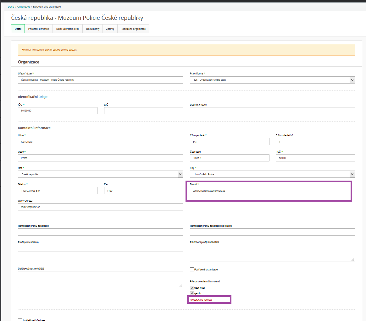Focus the IČO input field
Screen dimensions: 366x321
click(58, 111)
